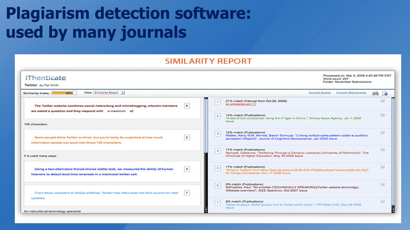Click the scroll arrows at the document pane's bottom
Screen dimensions: 410x230
[x=206, y=210]
